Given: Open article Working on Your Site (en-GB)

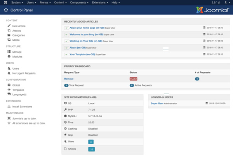Looking at the screenshot, I should [x=86, y=41].
